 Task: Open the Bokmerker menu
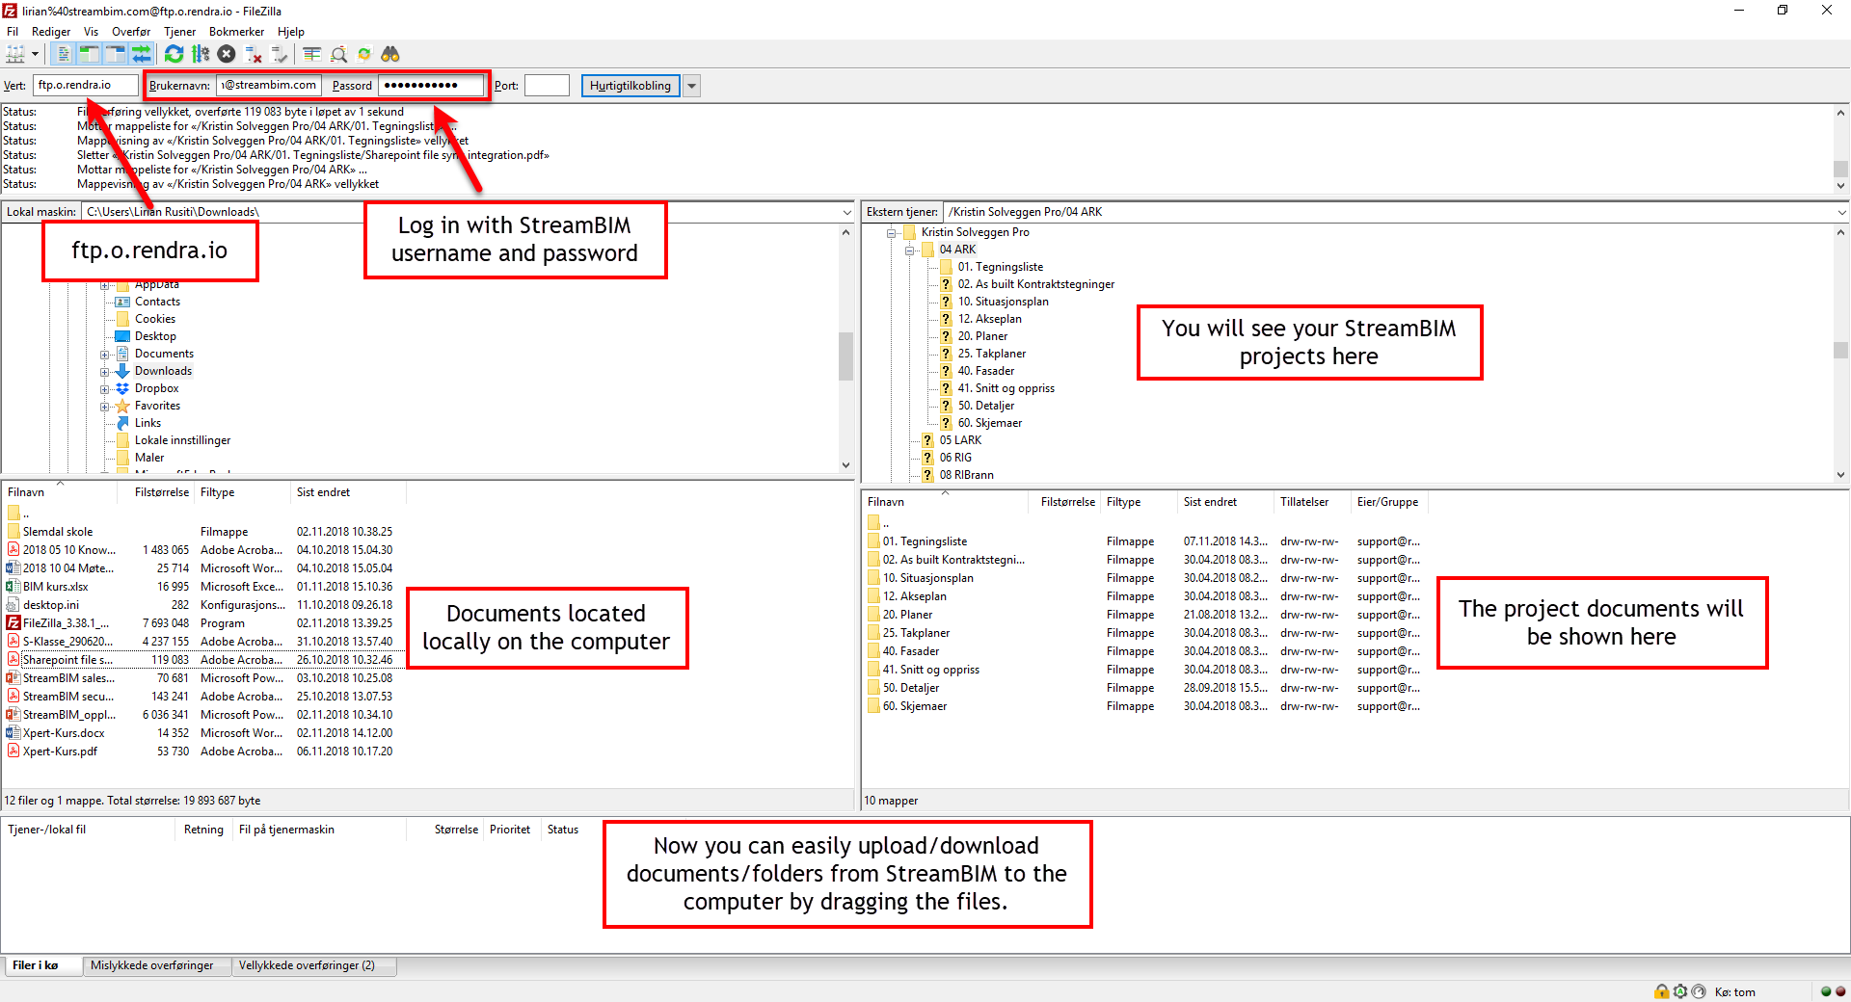coord(236,32)
